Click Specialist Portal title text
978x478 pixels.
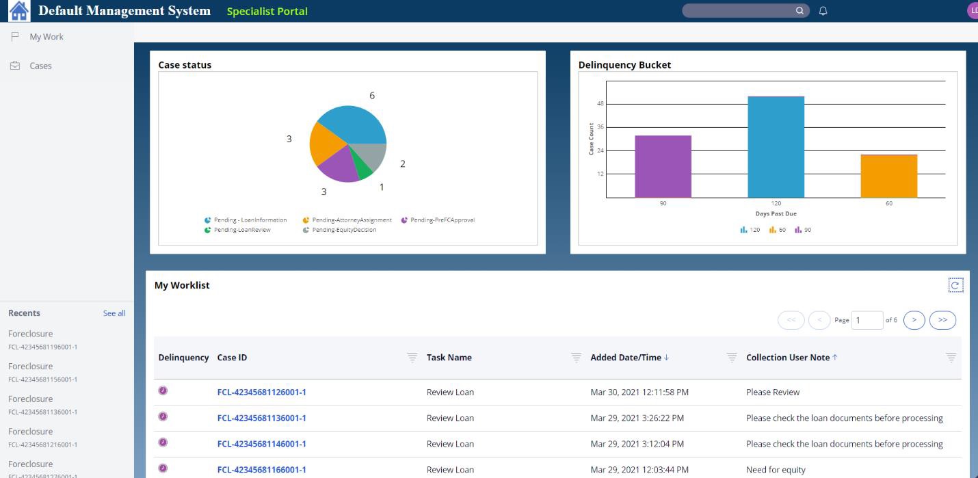(x=267, y=11)
